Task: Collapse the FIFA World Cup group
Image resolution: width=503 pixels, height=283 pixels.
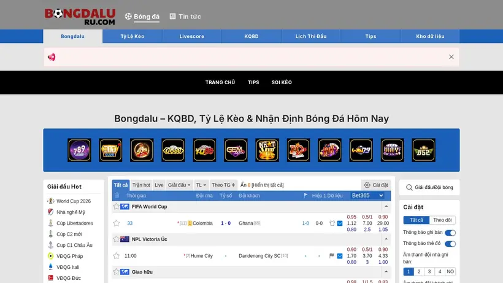Action: click(386, 207)
